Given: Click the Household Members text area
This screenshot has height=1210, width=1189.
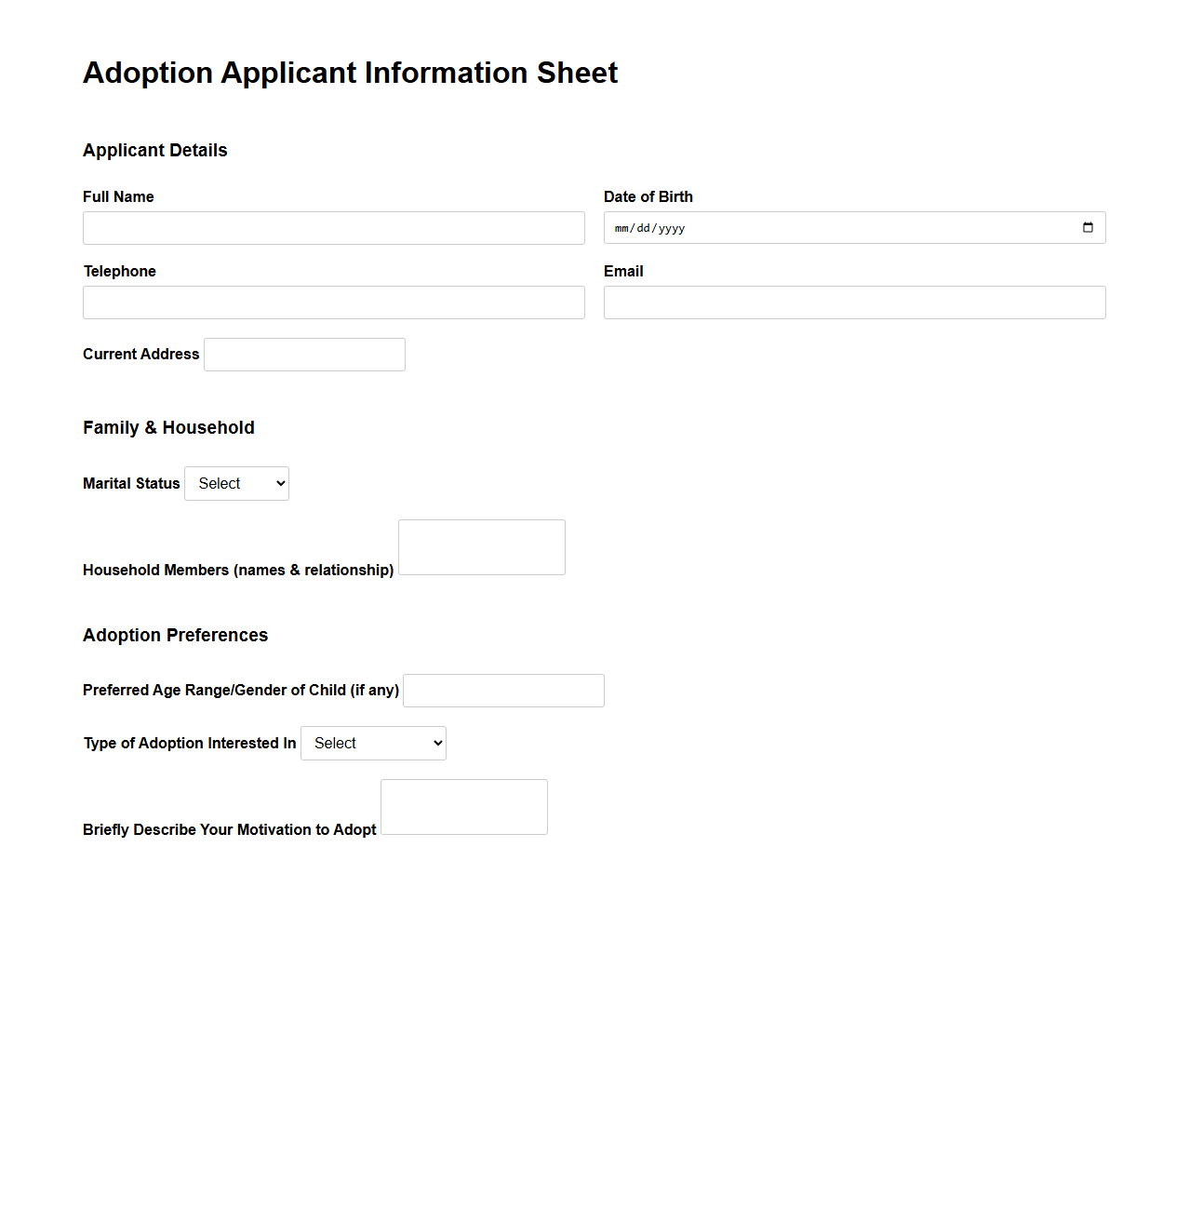Looking at the screenshot, I should pos(481,547).
